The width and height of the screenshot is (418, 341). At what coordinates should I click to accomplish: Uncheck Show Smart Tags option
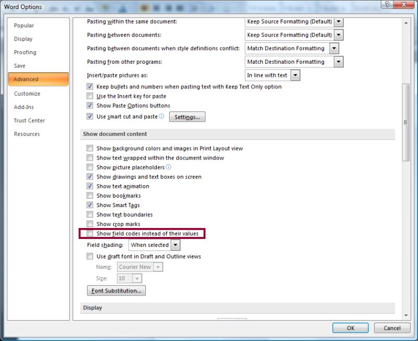(90, 205)
